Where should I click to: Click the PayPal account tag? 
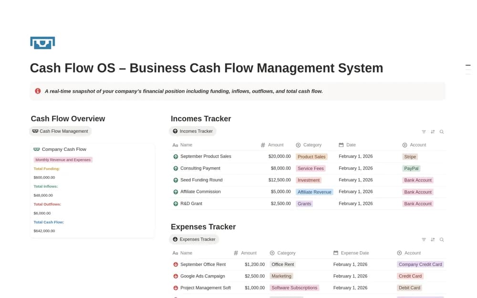(x=411, y=168)
